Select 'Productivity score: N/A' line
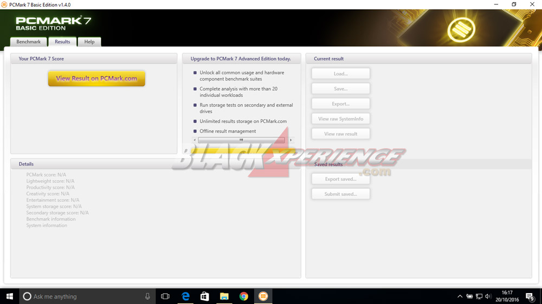This screenshot has width=542, height=304. point(50,187)
